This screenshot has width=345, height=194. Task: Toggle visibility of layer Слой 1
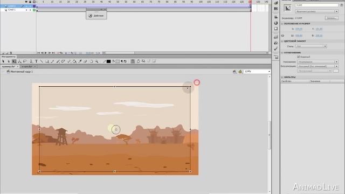[x=26, y=10]
